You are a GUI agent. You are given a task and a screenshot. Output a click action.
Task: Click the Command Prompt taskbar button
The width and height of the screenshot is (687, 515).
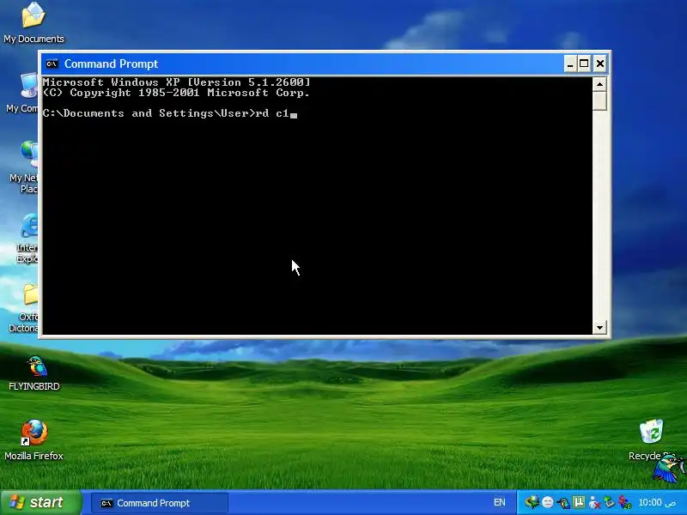point(160,503)
